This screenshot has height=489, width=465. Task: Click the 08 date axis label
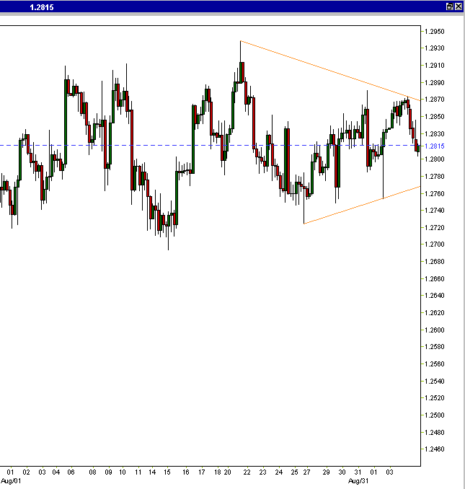92,472
